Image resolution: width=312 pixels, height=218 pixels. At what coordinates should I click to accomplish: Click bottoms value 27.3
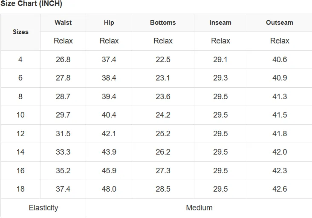163,170
